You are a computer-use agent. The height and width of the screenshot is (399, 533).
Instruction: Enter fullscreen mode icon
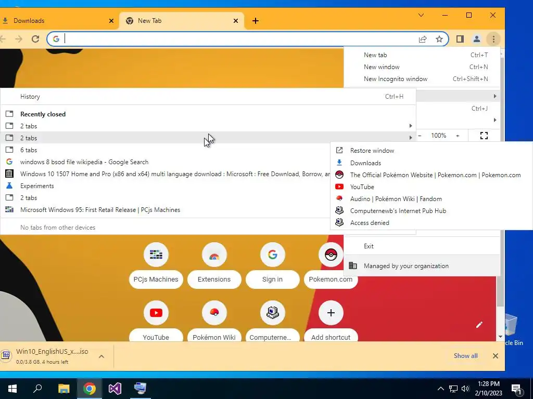point(484,136)
